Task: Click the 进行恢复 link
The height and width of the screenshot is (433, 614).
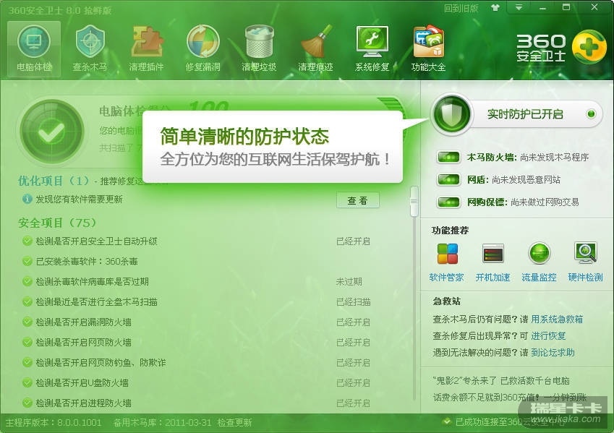Action: click(x=548, y=336)
